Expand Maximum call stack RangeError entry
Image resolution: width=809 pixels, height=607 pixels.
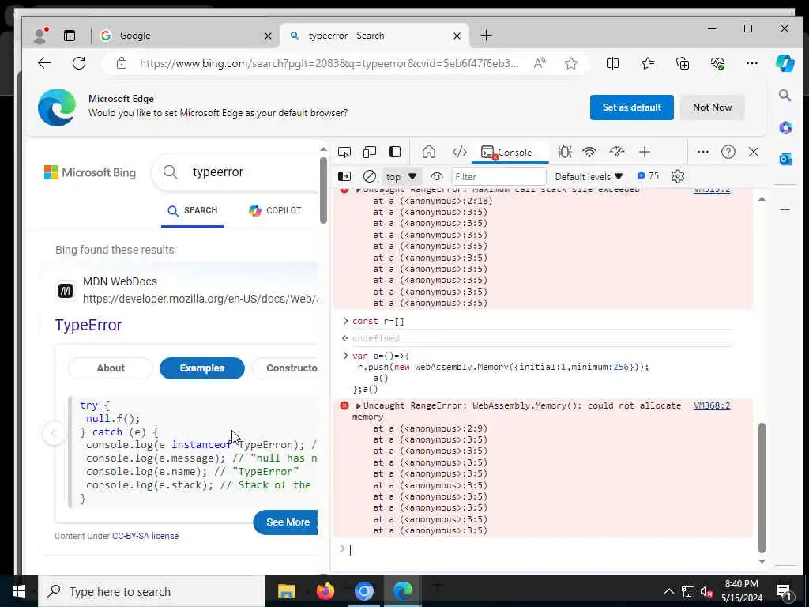[x=358, y=190]
